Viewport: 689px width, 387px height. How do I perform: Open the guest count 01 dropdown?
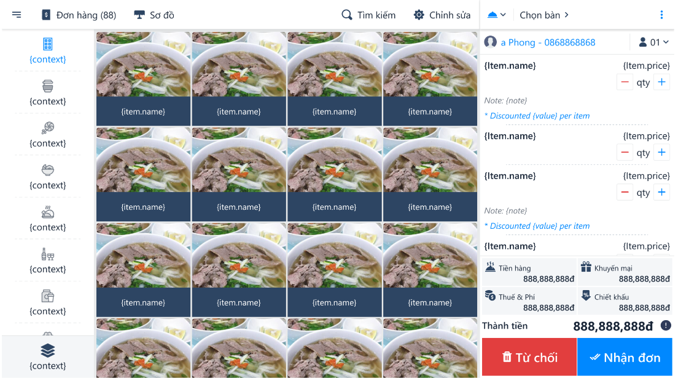(x=653, y=42)
